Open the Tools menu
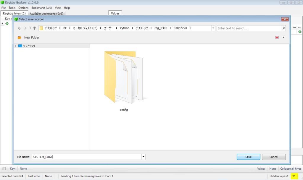The width and height of the screenshot is (303, 180). [x=12, y=8]
